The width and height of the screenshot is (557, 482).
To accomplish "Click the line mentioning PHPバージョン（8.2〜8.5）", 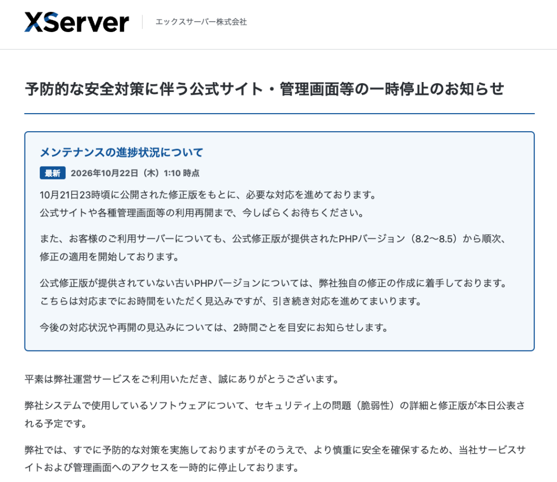I will tap(273, 239).
